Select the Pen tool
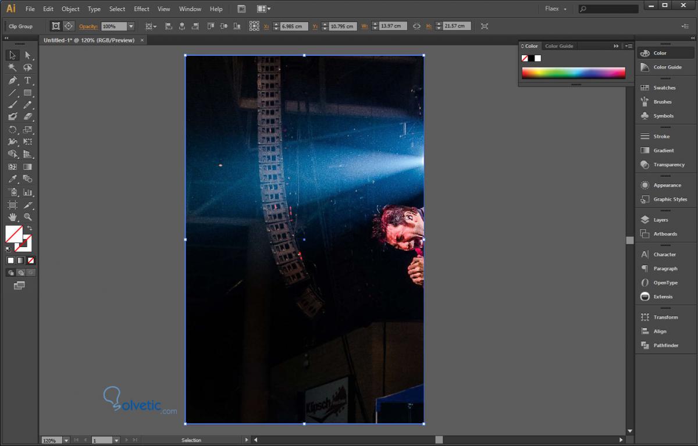 click(12, 80)
